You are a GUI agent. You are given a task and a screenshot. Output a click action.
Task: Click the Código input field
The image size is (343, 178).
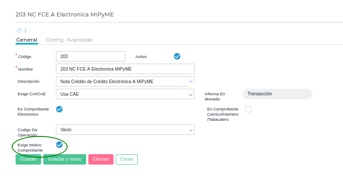(90, 56)
